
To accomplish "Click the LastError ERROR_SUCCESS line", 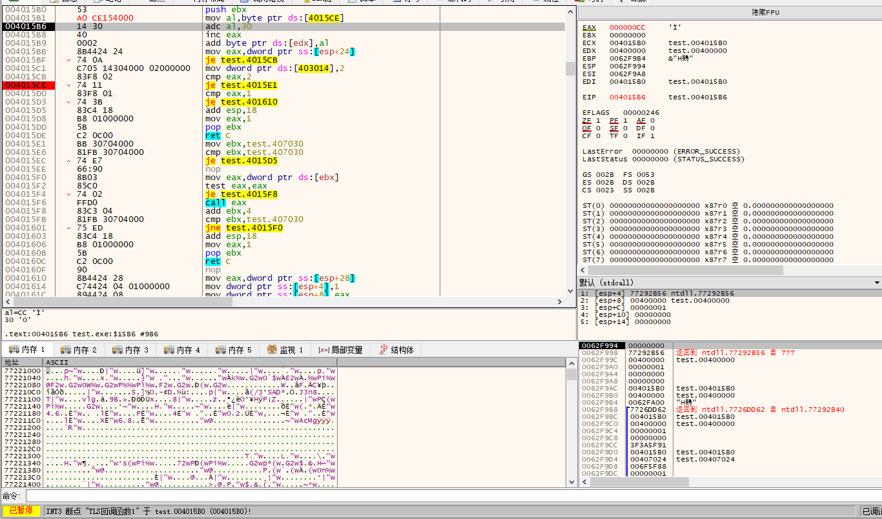I will (x=661, y=152).
